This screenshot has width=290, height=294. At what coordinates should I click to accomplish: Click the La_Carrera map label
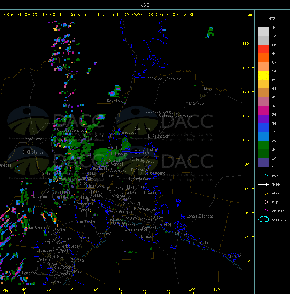pos(39,227)
